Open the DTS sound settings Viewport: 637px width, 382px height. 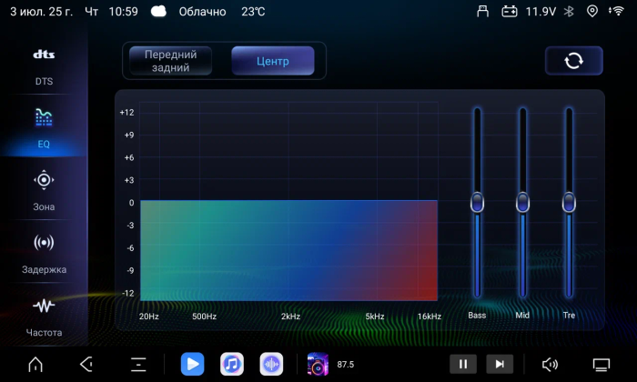coord(44,67)
